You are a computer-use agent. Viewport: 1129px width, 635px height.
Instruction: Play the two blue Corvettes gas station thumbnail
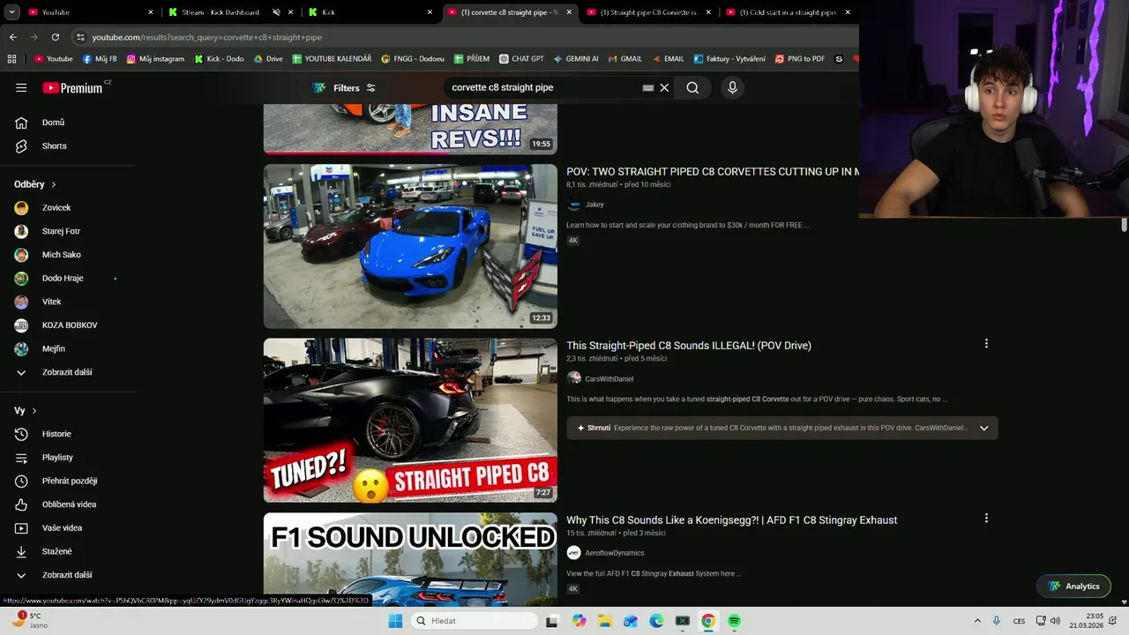click(x=410, y=246)
